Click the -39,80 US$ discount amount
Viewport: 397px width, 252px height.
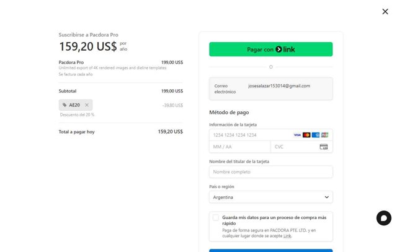172,105
